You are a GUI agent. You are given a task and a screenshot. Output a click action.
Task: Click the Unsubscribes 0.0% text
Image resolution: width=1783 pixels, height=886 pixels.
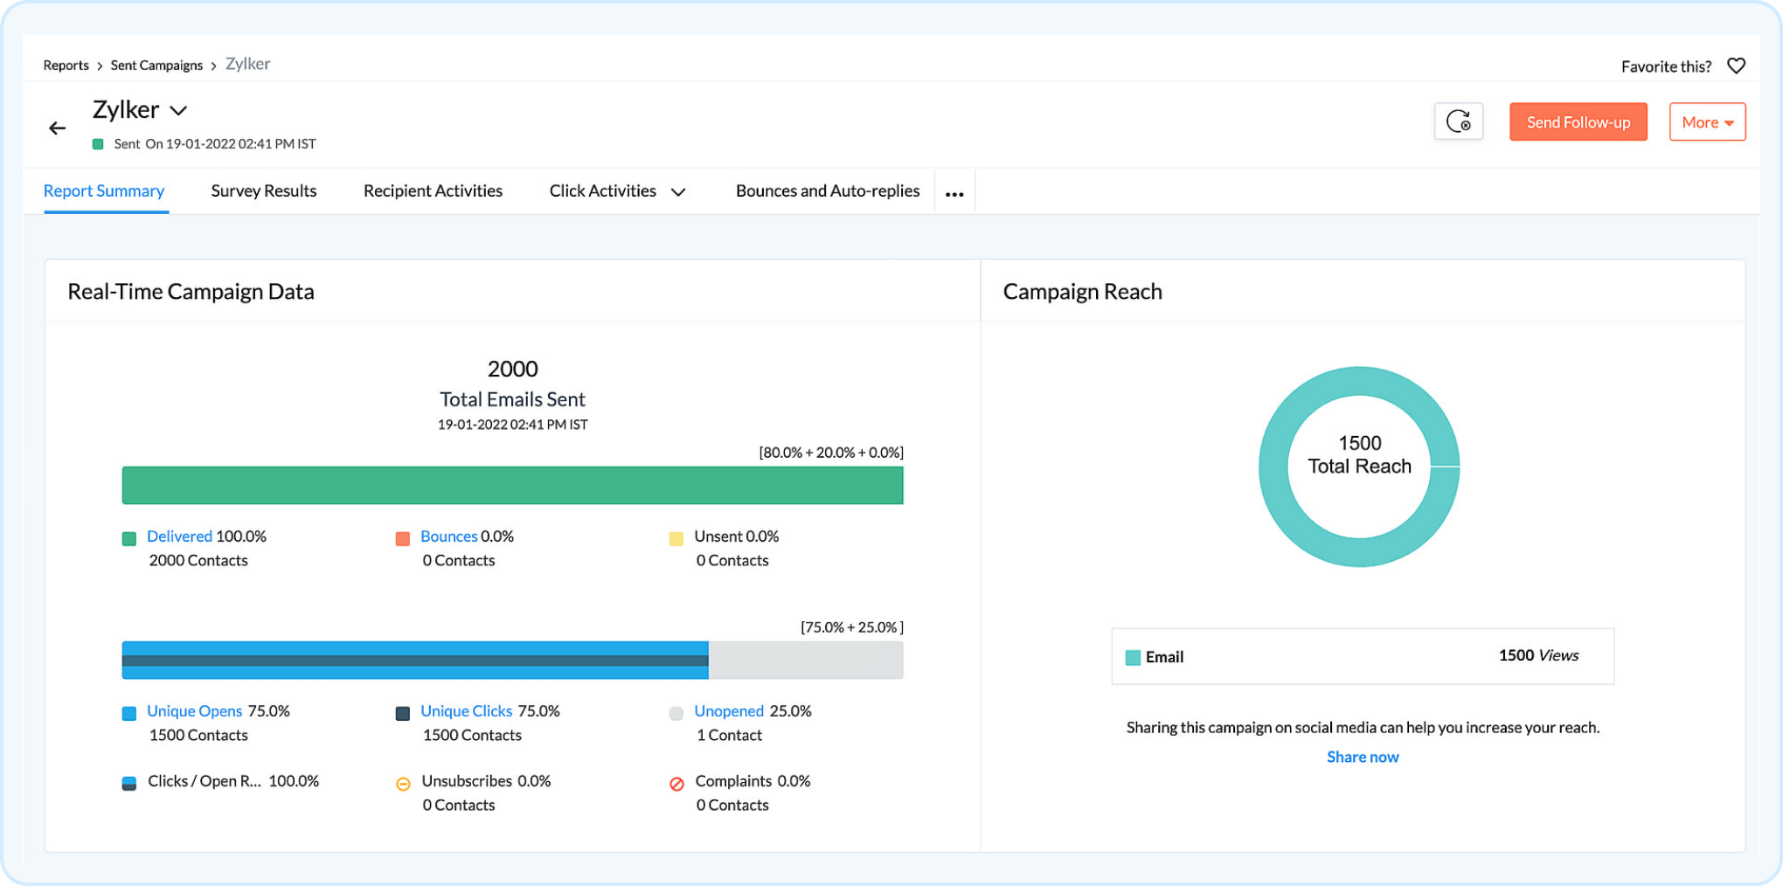pos(486,781)
